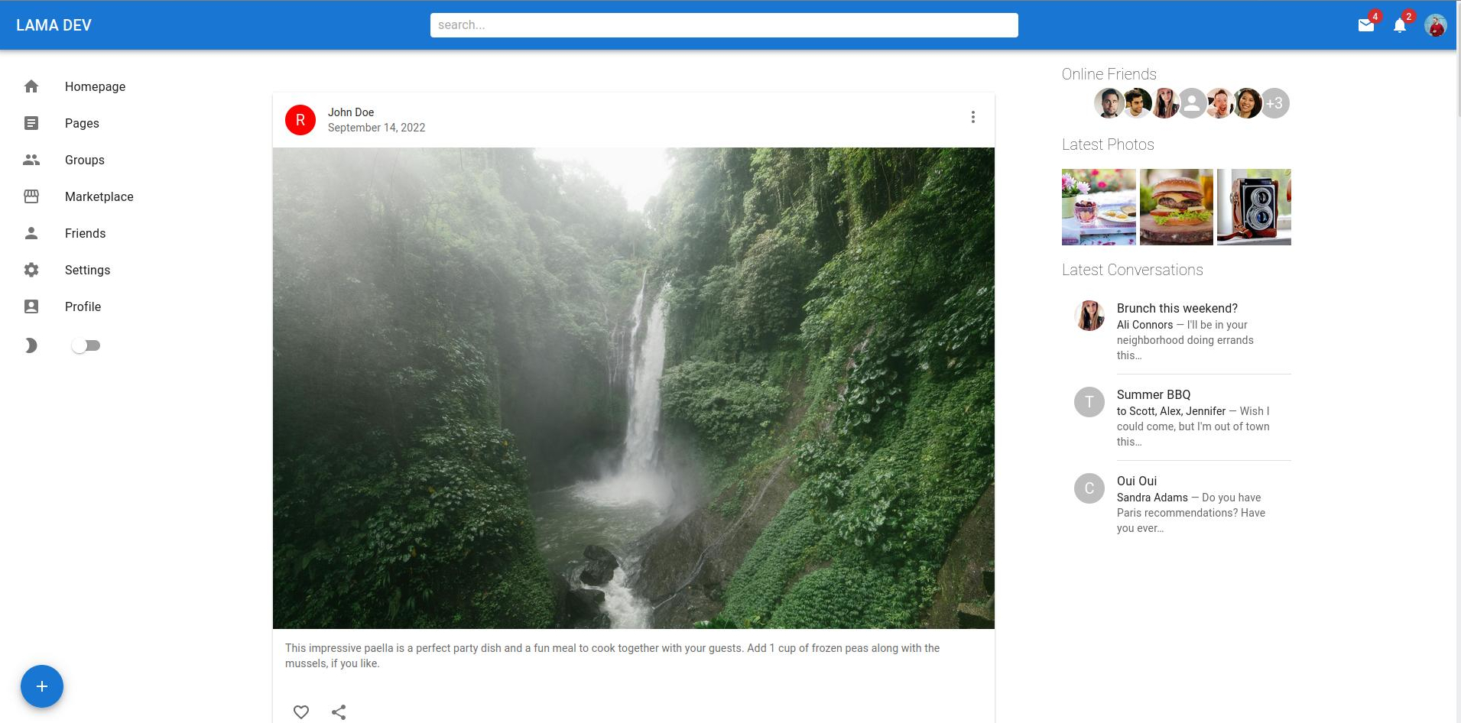Click the Pages article icon

click(x=31, y=123)
